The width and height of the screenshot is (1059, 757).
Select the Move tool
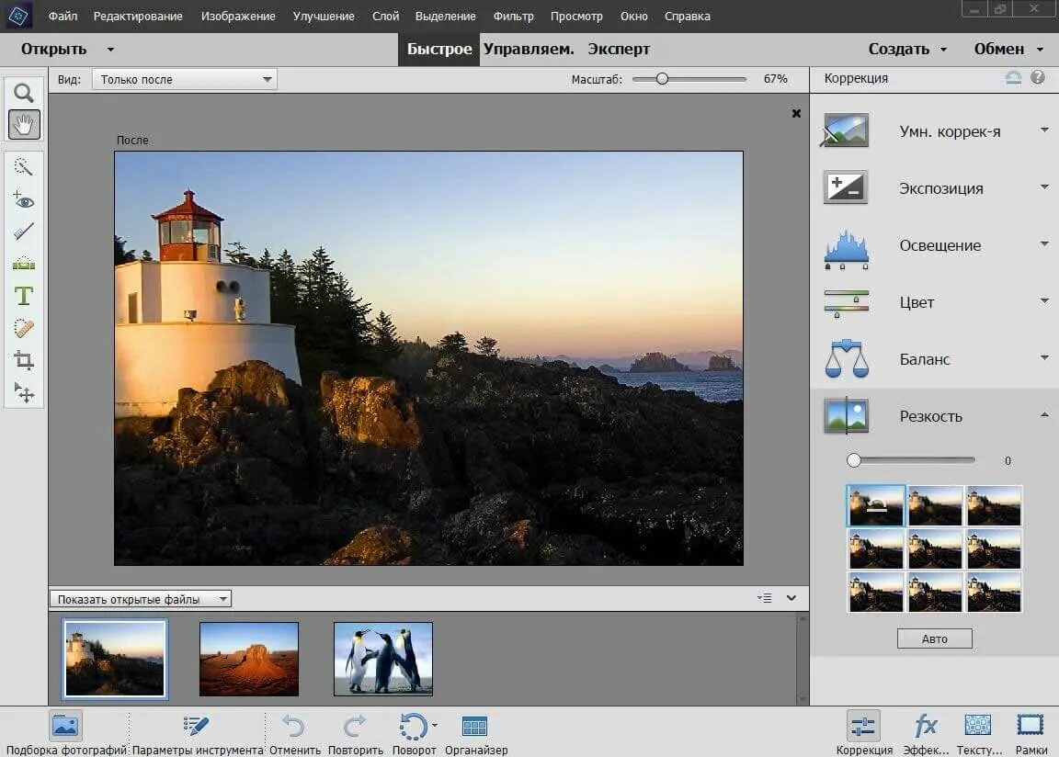24,392
